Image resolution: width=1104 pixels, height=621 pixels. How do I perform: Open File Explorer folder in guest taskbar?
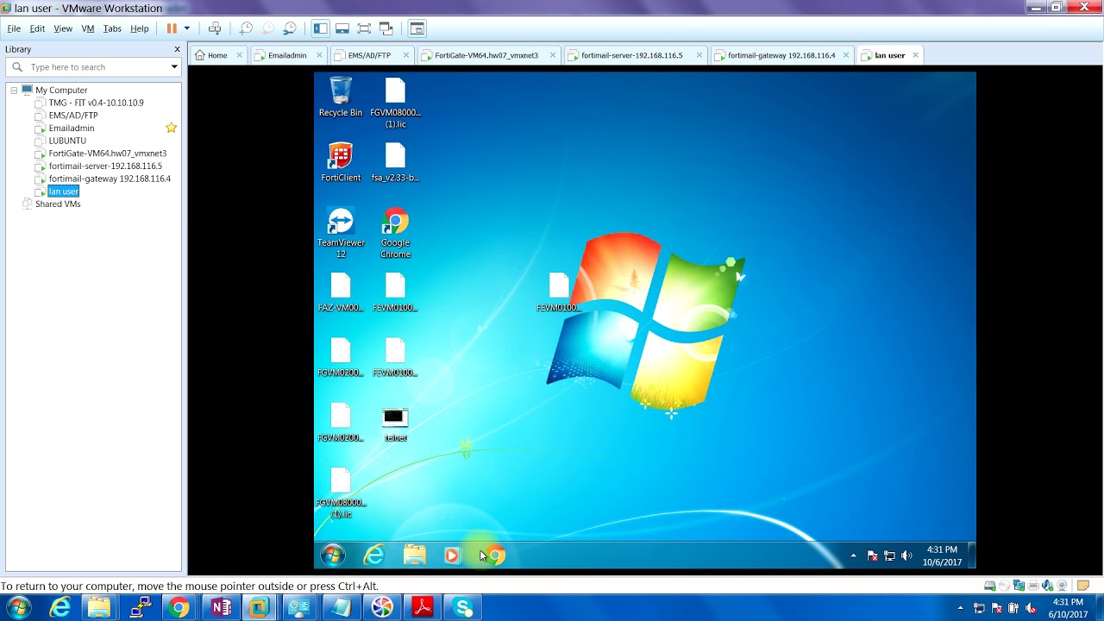[x=414, y=555]
